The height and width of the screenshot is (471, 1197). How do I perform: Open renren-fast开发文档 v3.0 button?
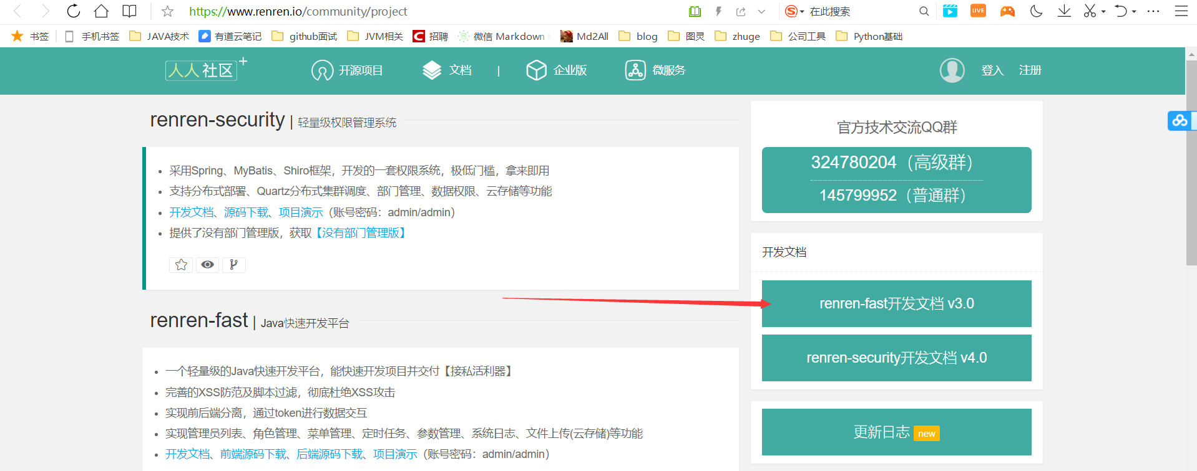click(896, 303)
